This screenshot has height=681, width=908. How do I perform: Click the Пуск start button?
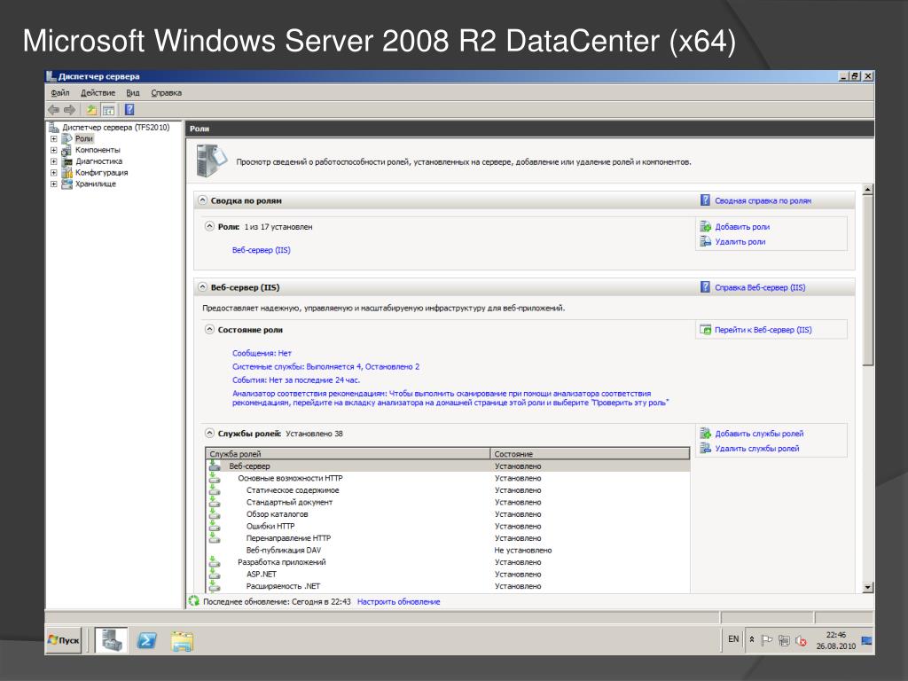click(x=64, y=640)
